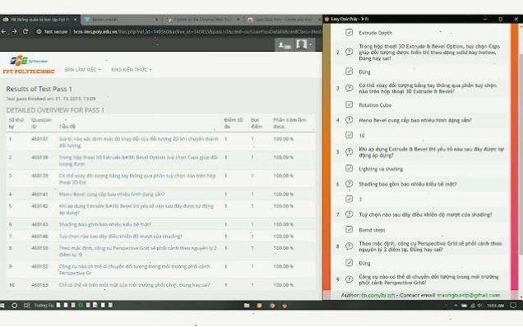This screenshot has width=523, height=327.
Task: Click the help icon beside question 5
Action: point(349,152)
